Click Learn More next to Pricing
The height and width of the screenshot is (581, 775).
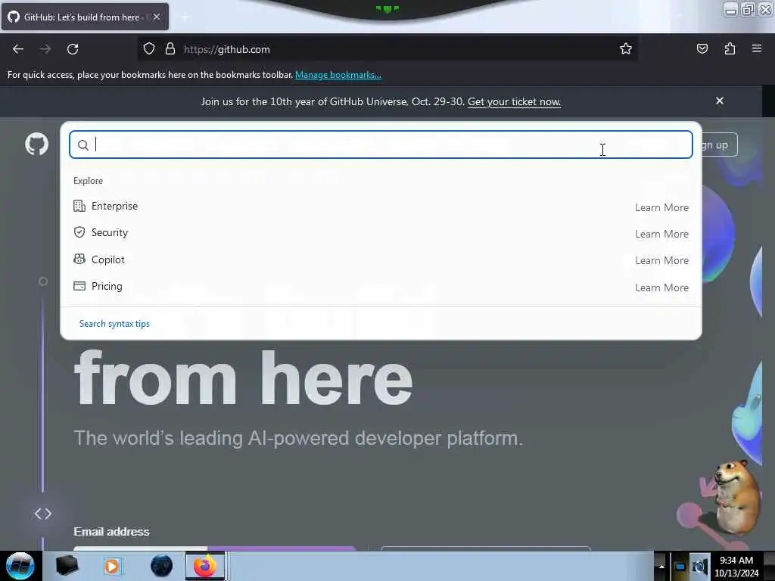[x=661, y=287]
